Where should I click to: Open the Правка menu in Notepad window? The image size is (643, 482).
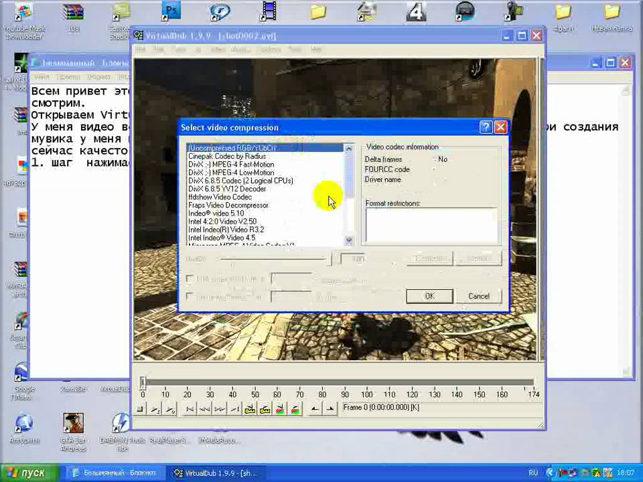pos(68,77)
